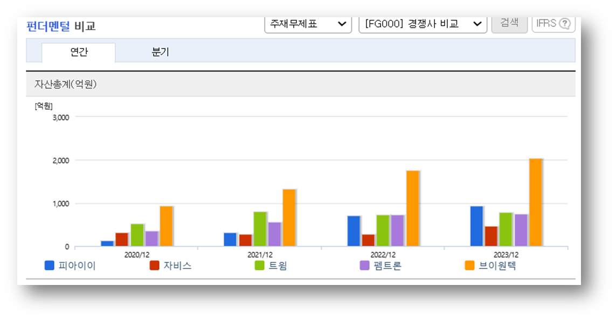Screen dimensions: 616x320
Task: Open the 주재무제표 dropdown
Action: click(x=308, y=24)
